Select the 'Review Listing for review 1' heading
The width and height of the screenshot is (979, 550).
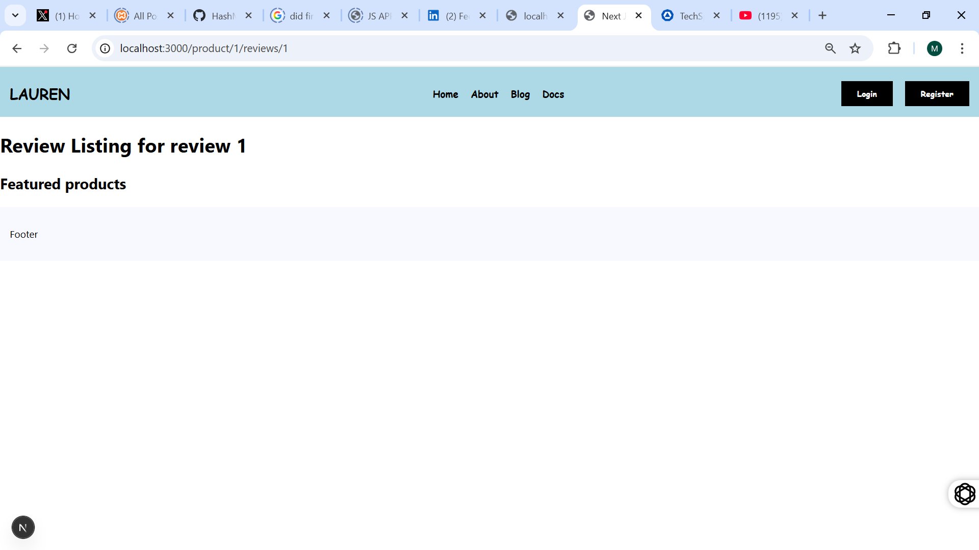[x=123, y=146]
